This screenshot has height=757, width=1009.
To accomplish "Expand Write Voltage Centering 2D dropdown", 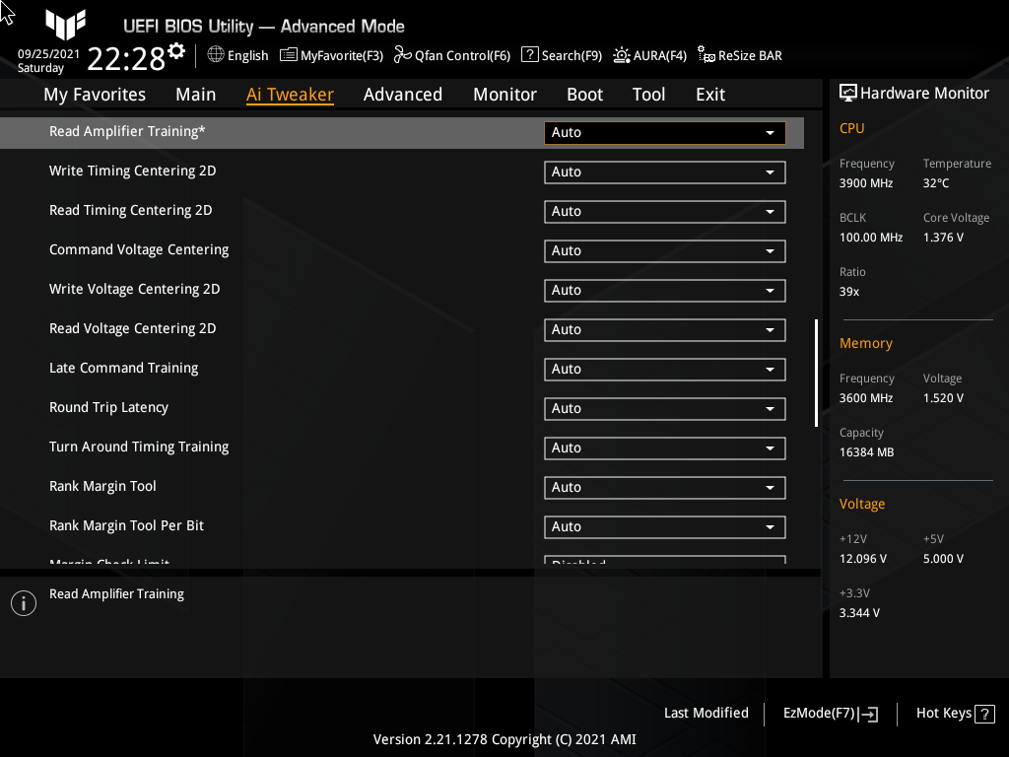I will (665, 291).
